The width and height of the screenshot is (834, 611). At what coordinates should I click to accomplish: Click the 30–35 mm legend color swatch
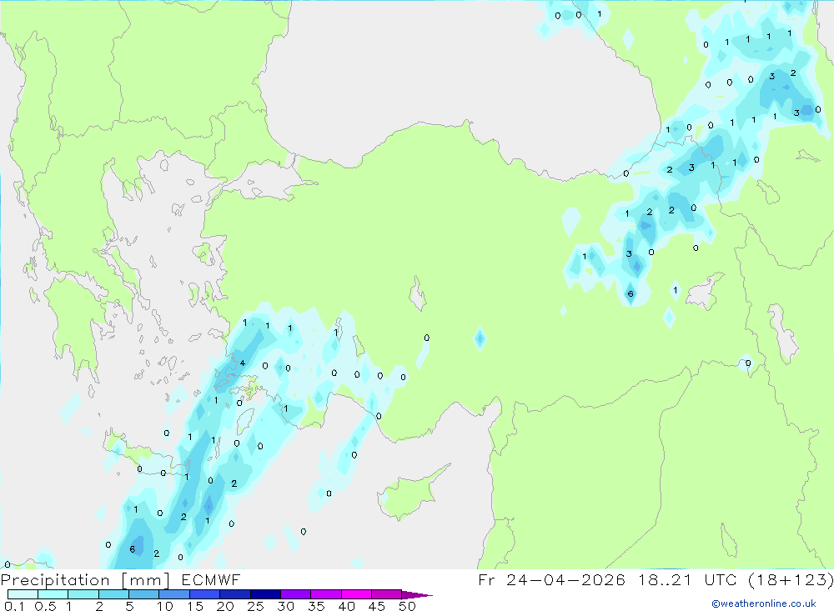tap(296, 594)
